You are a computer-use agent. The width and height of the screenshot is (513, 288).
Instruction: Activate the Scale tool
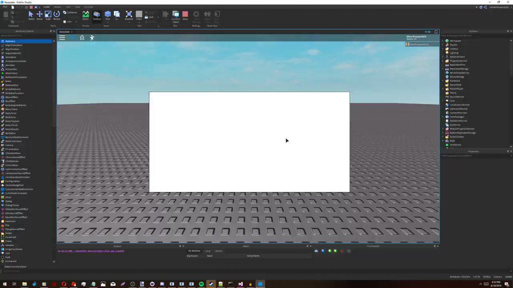(48, 15)
